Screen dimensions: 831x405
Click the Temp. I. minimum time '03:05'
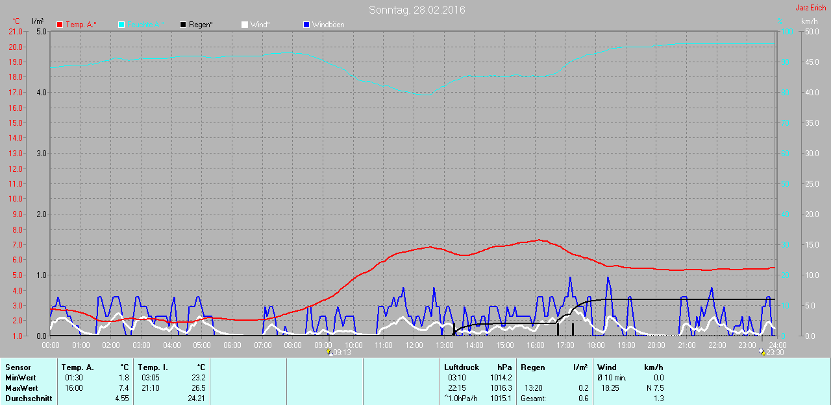(151, 378)
